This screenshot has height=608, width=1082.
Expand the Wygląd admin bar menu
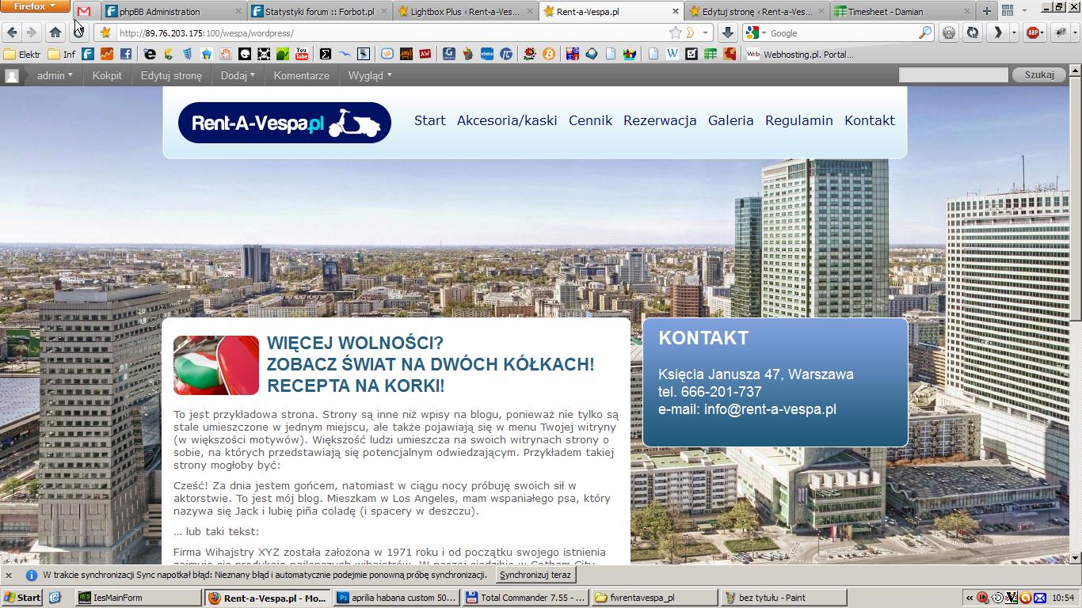[x=370, y=75]
